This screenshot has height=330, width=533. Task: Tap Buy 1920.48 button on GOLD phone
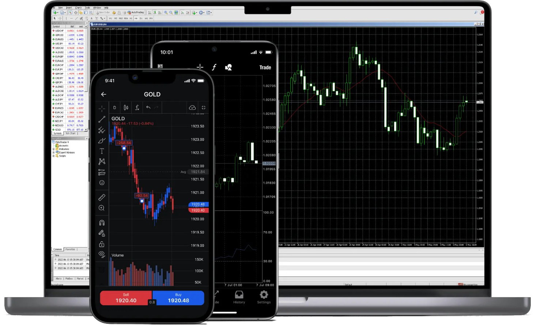[x=178, y=298]
